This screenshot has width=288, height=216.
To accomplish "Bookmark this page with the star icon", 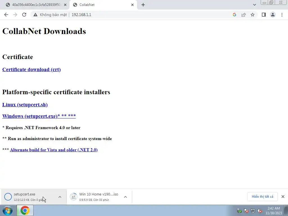I will click(253, 15).
